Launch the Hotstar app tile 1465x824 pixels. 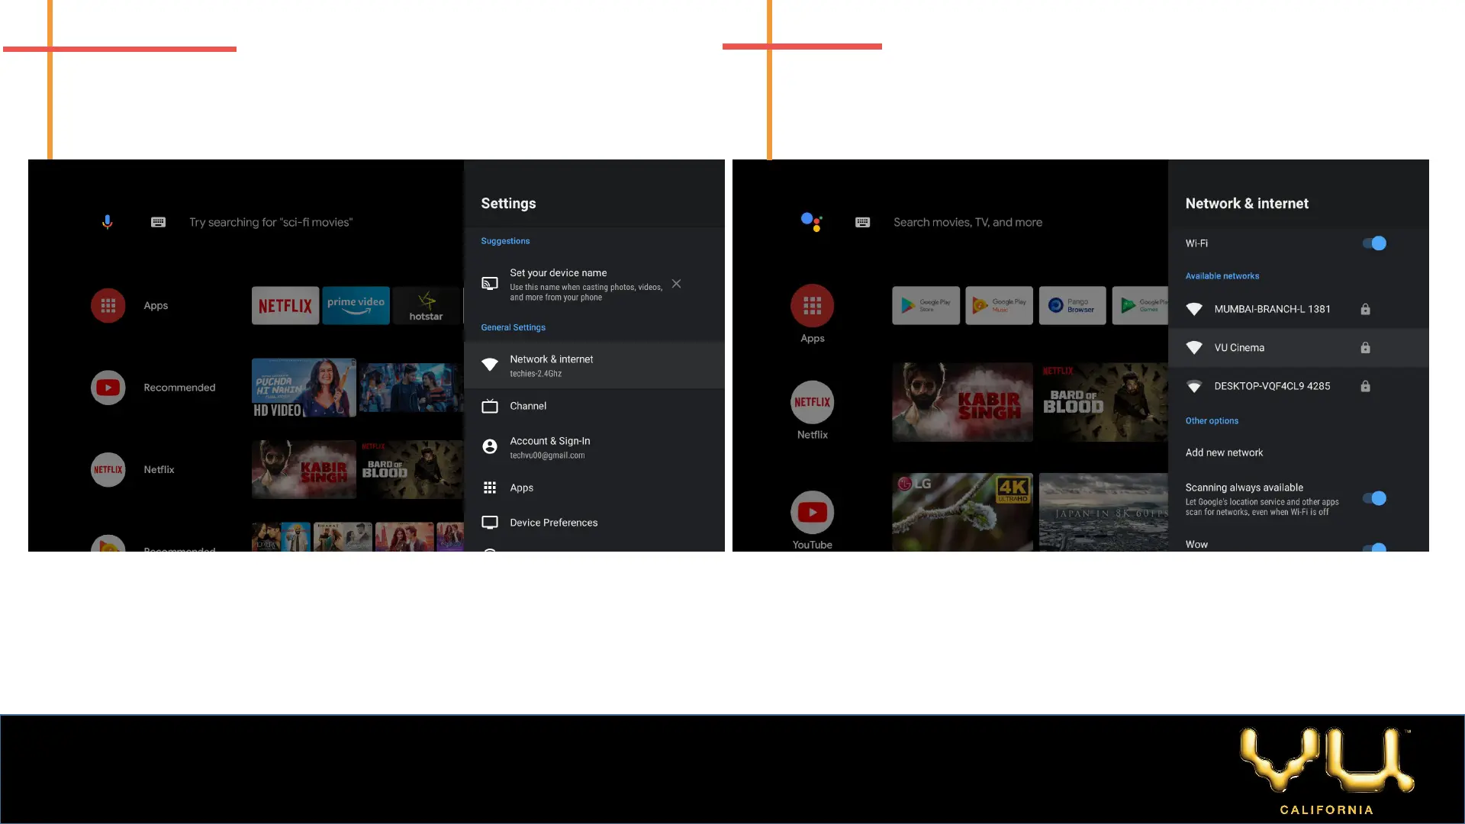[427, 305]
